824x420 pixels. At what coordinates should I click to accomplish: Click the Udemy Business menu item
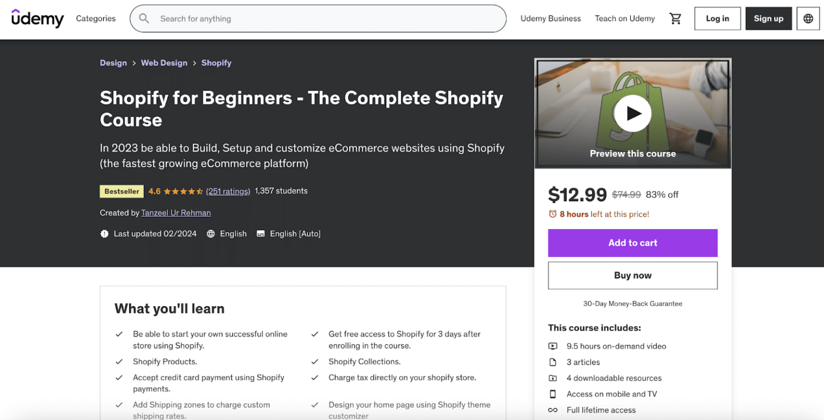click(550, 18)
